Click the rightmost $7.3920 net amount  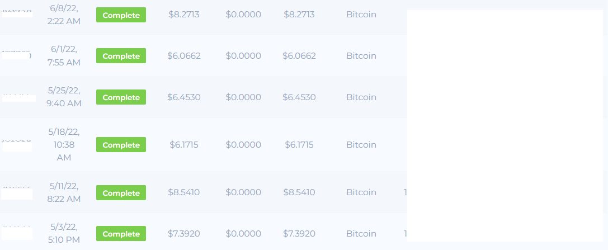click(299, 234)
